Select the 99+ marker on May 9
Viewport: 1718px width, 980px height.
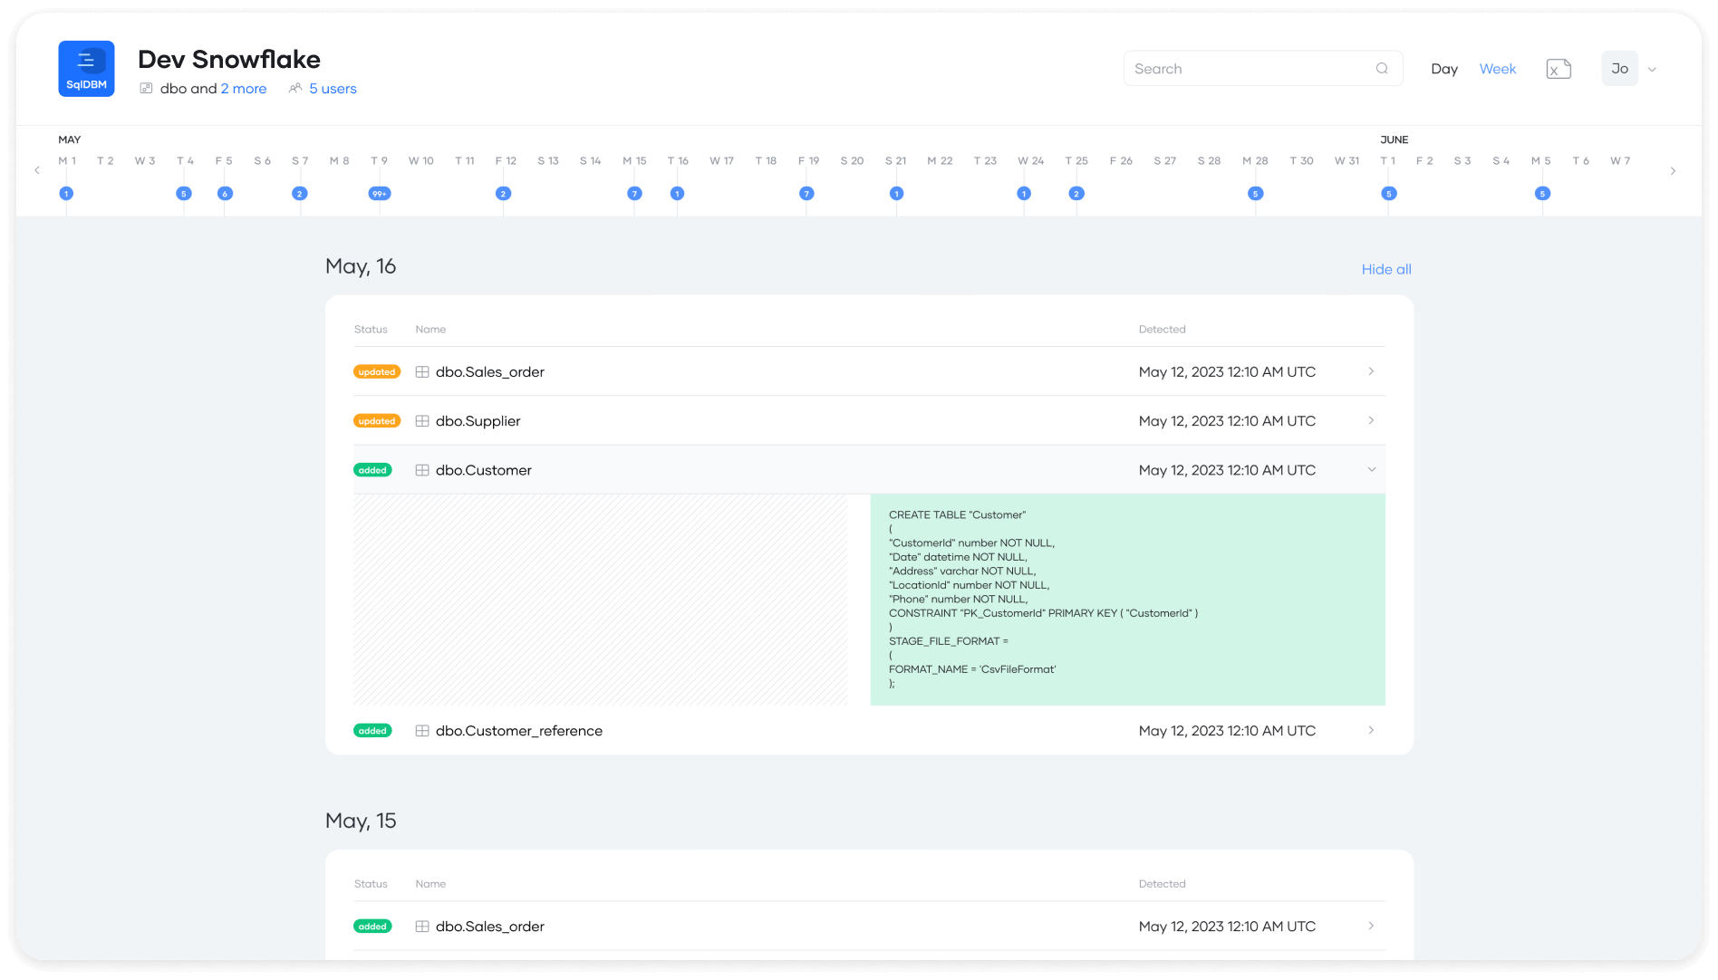point(380,194)
